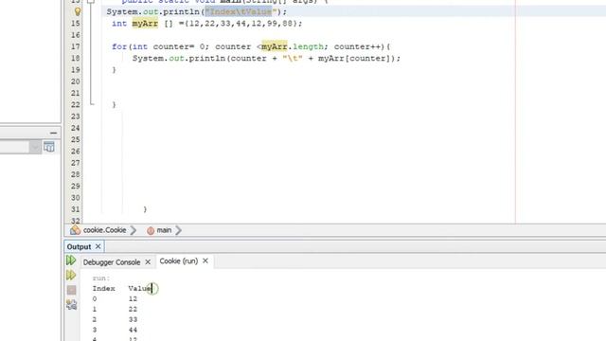The width and height of the screenshot is (606, 341).
Task: Click array values {12,22,33,44,12,99,88}
Action: pyautogui.click(x=241, y=24)
